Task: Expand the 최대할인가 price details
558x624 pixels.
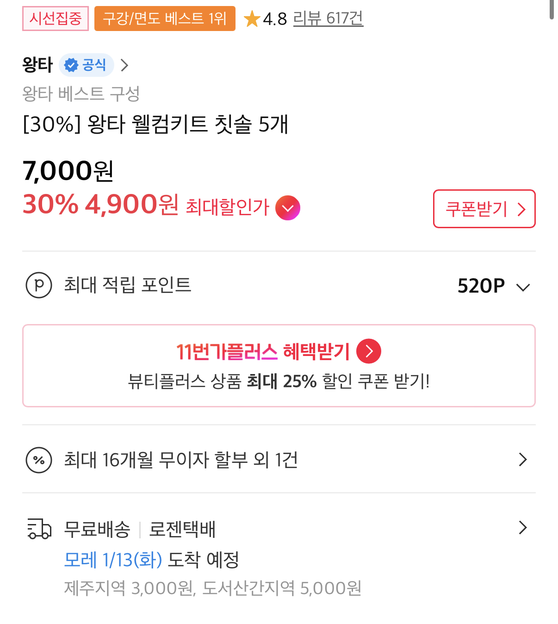Action: pyautogui.click(x=288, y=208)
